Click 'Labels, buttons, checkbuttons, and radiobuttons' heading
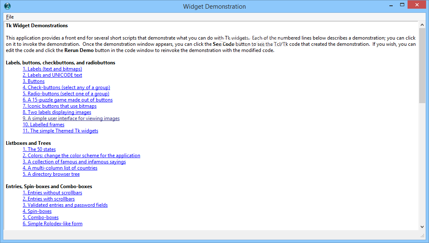This screenshot has width=429, height=243. coord(61,63)
